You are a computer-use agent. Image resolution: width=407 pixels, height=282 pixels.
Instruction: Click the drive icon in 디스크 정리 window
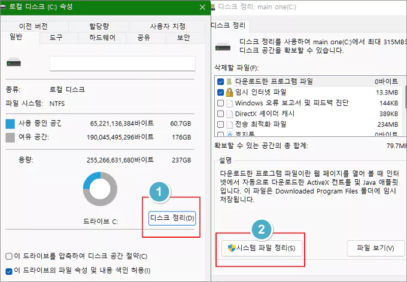(x=223, y=47)
